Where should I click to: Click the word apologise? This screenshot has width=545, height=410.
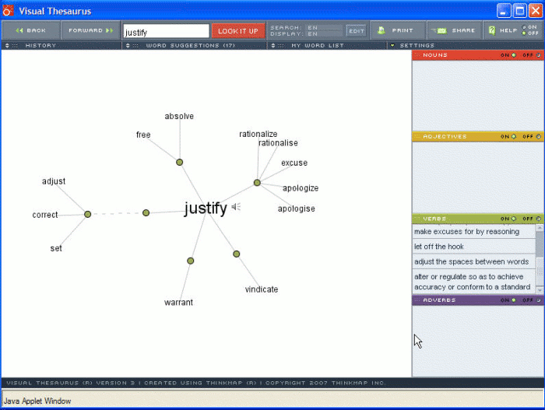297,209
